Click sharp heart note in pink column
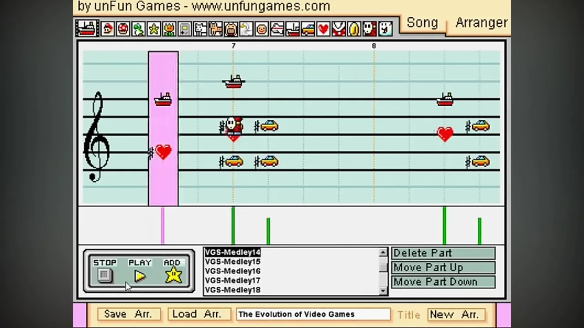This screenshot has width=584, height=328. (x=163, y=152)
